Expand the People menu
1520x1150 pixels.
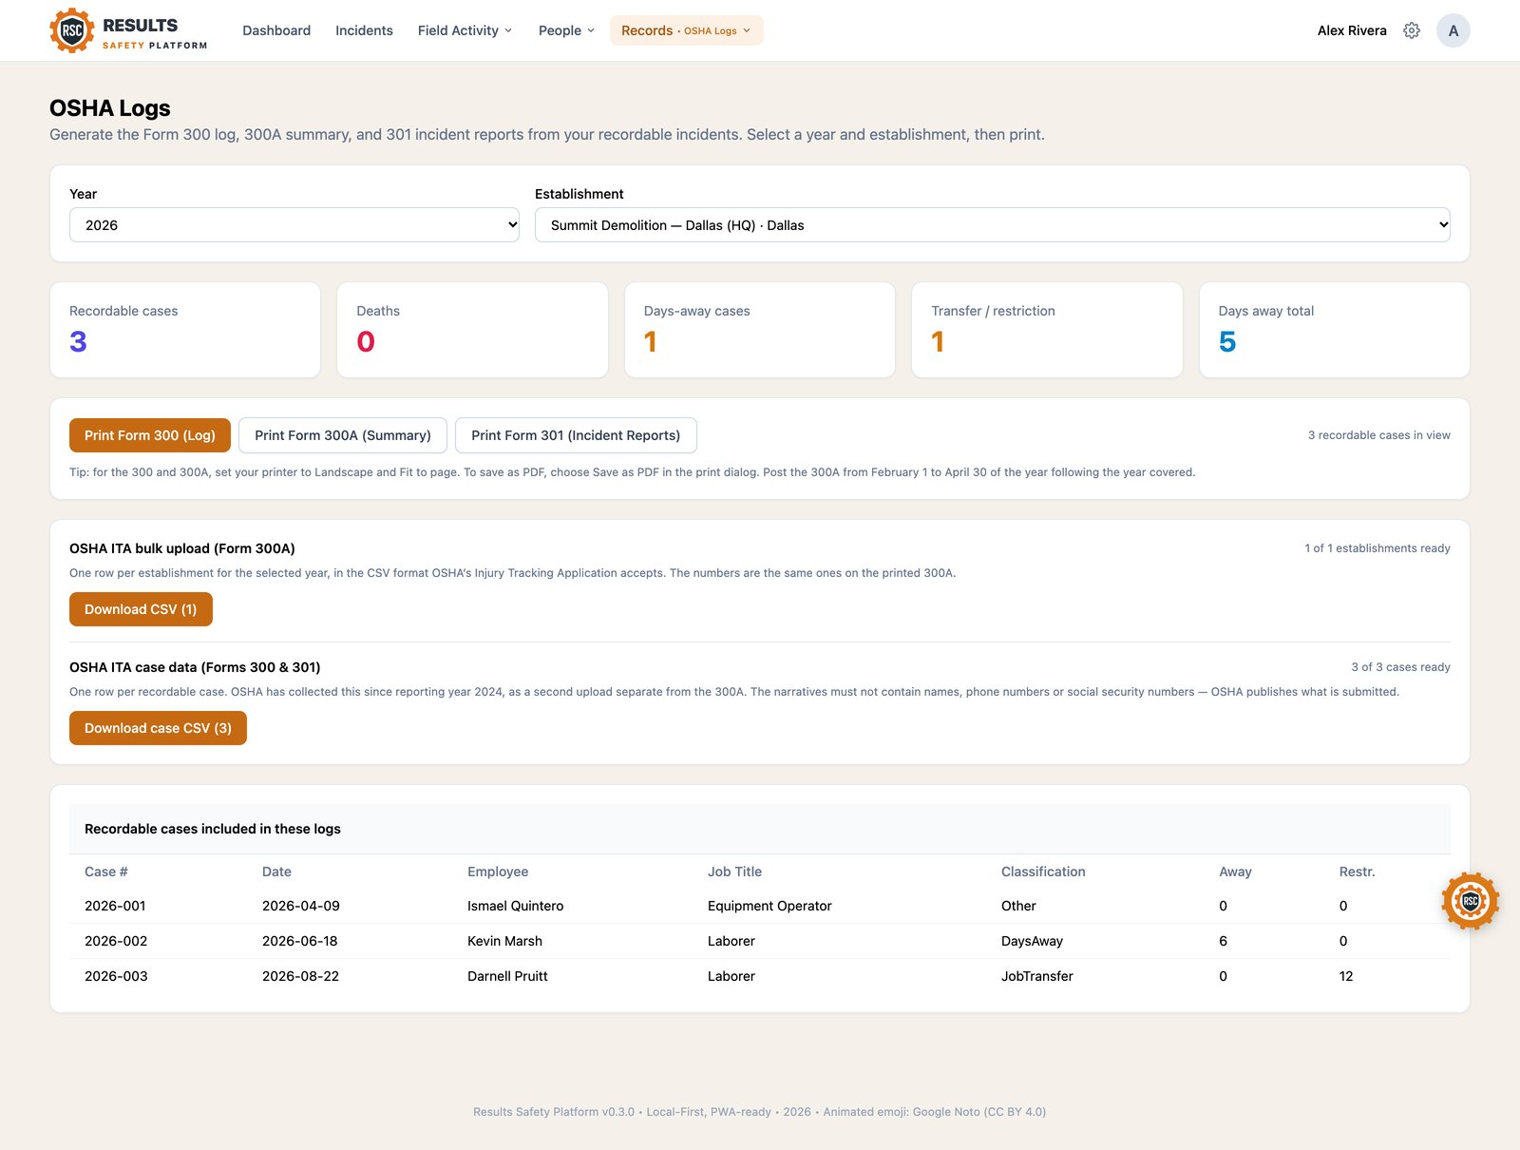point(566,30)
